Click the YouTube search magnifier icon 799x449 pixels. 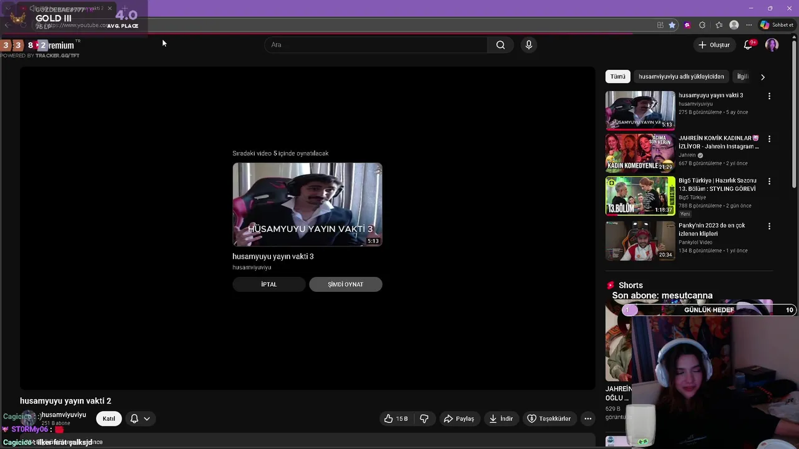pyautogui.click(x=500, y=45)
